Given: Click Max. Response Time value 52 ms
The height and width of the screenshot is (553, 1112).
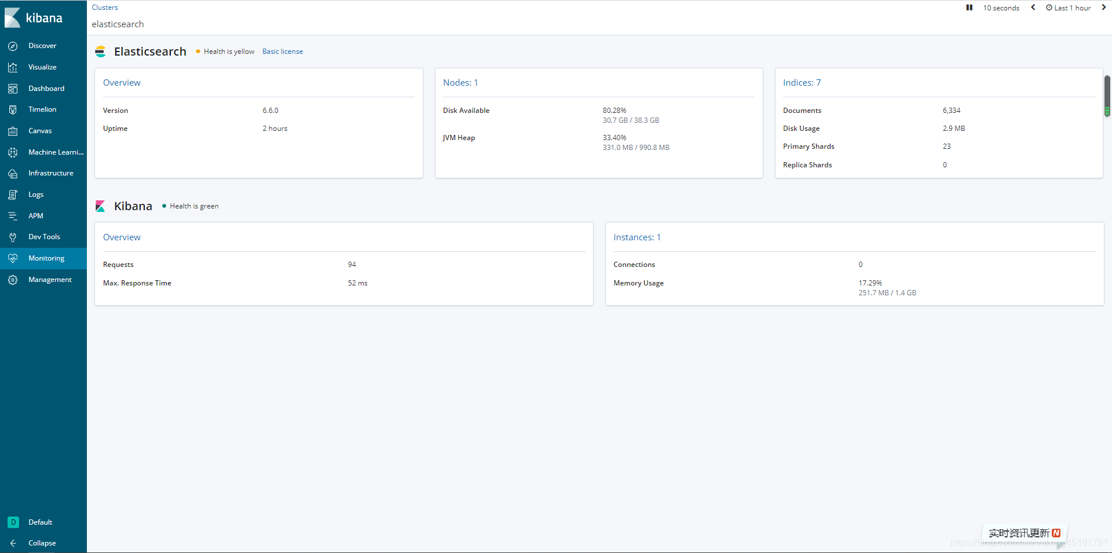Looking at the screenshot, I should click(x=358, y=283).
